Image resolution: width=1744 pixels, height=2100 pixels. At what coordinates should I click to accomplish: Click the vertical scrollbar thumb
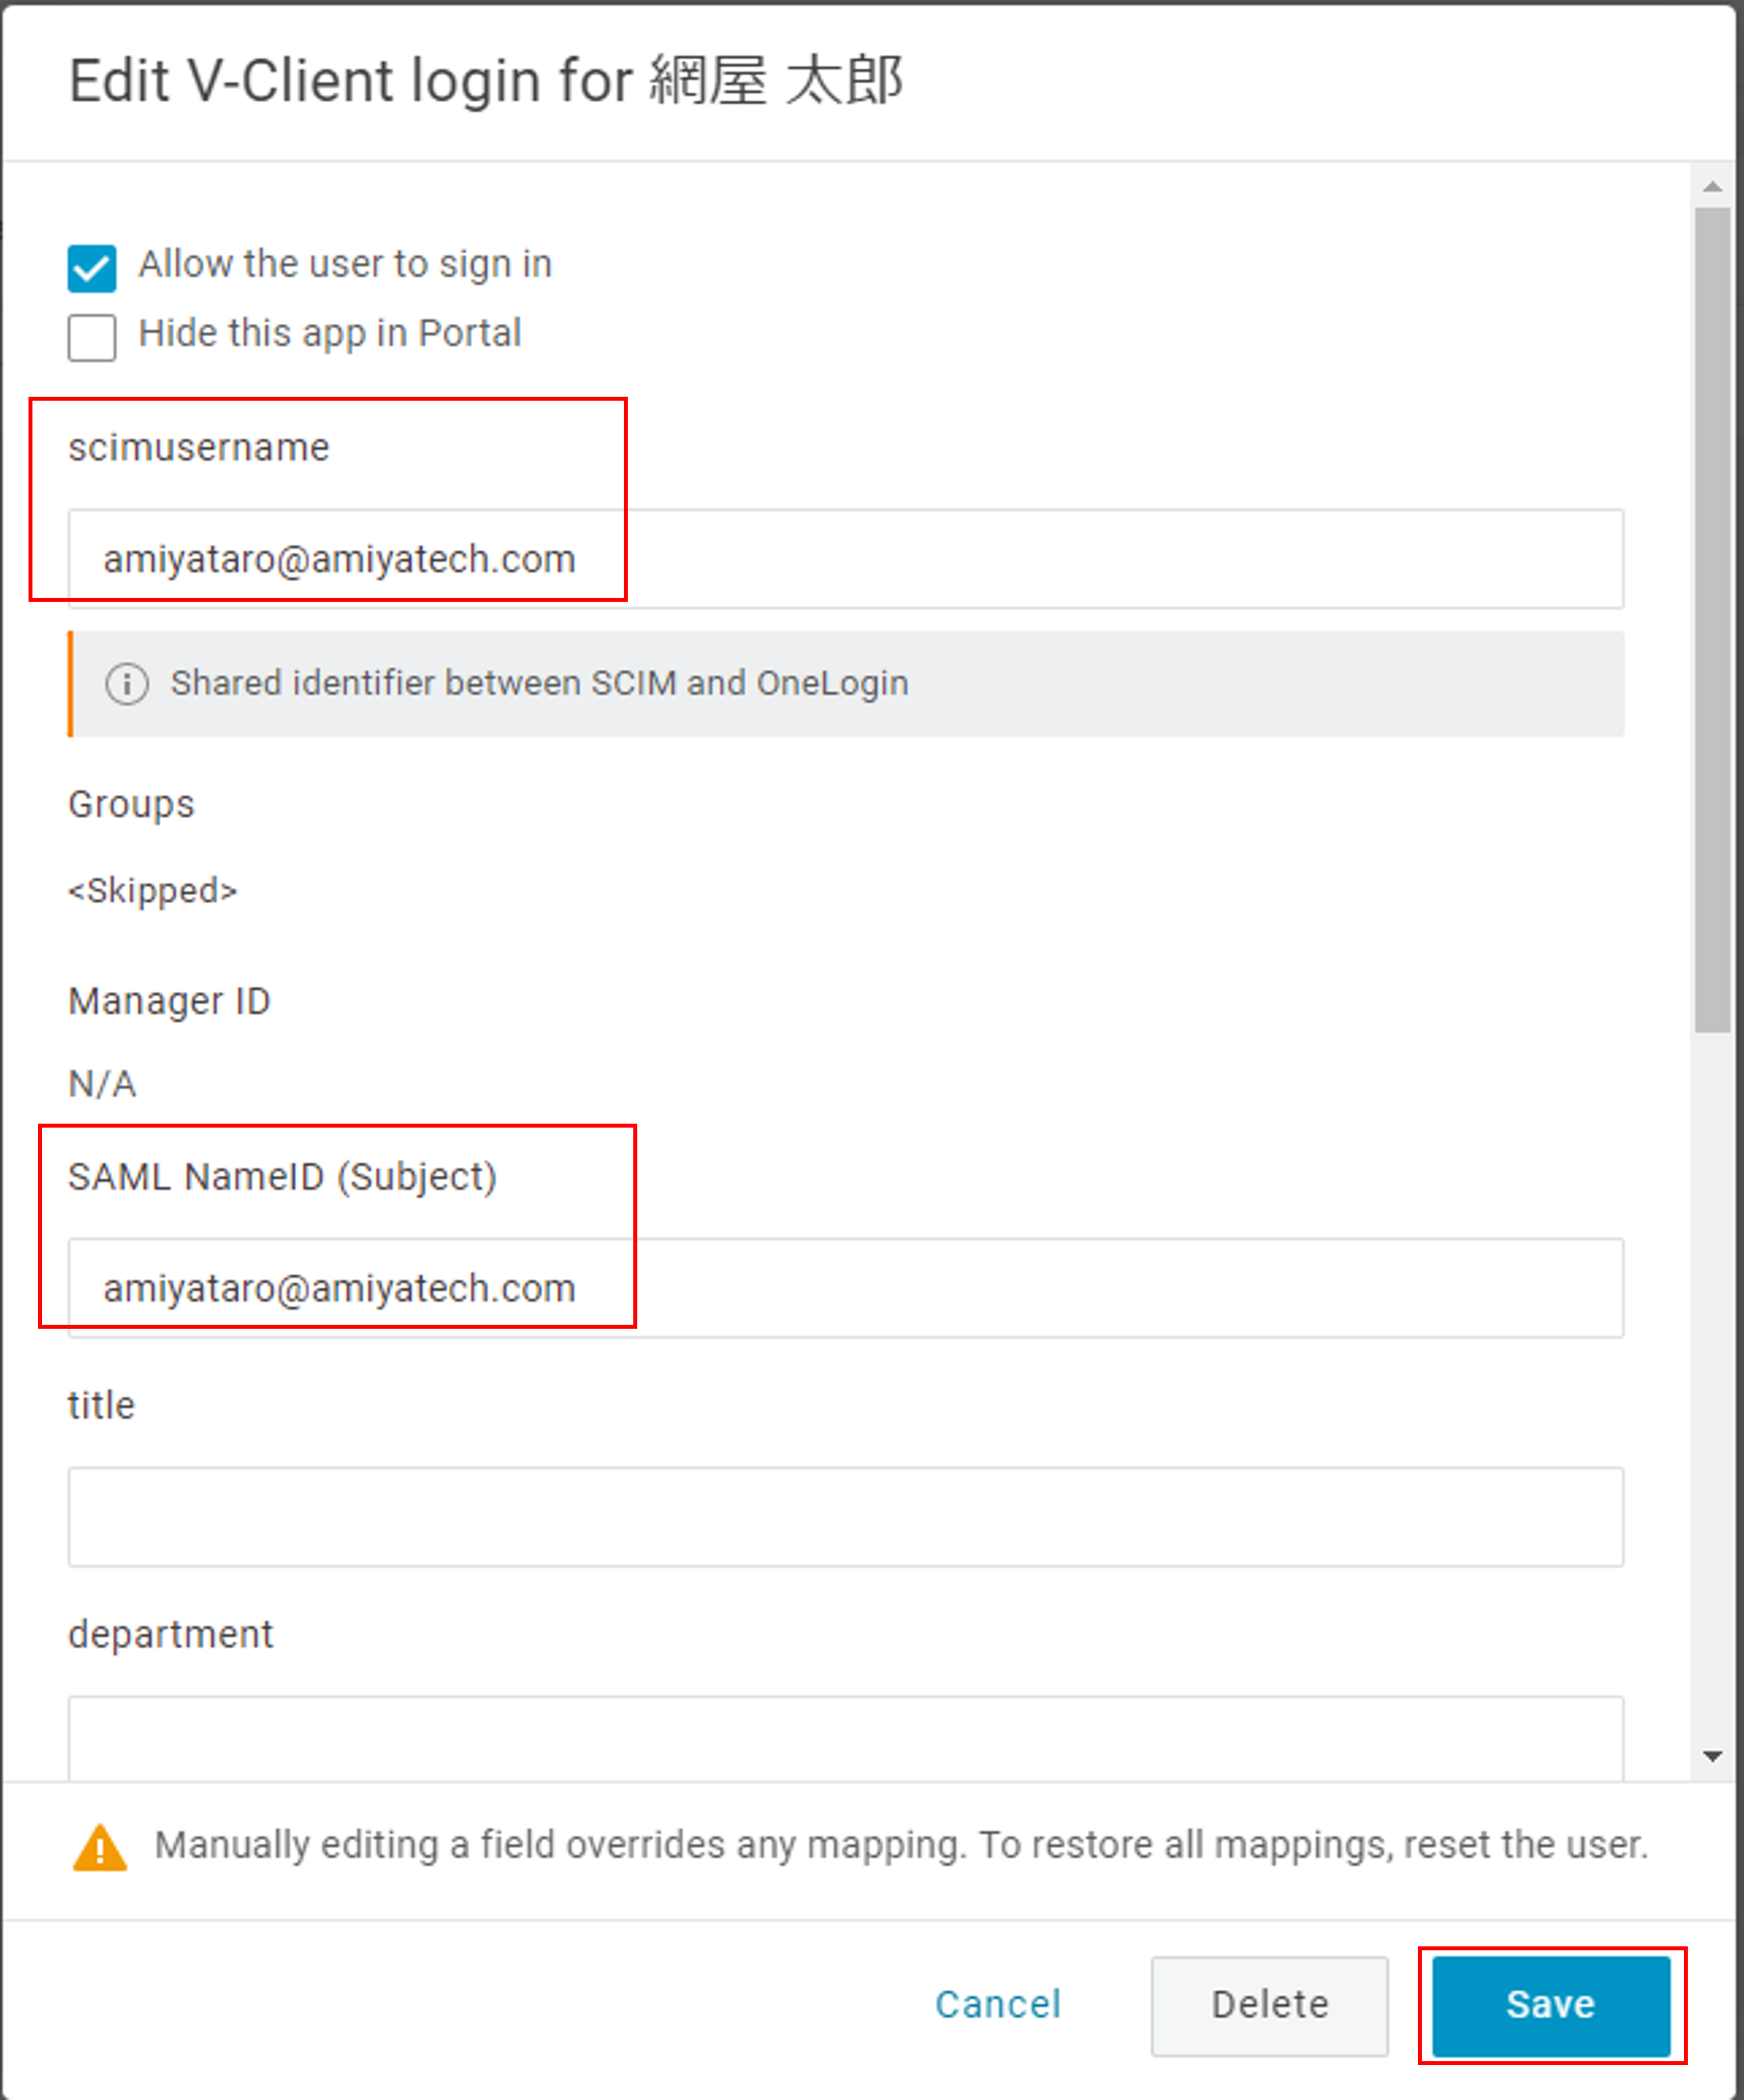(x=1713, y=620)
